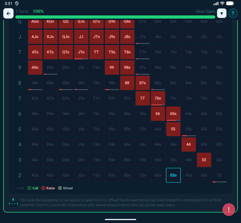Tap the battery icon in status bar
The image size is (241, 223).
pos(230,3)
